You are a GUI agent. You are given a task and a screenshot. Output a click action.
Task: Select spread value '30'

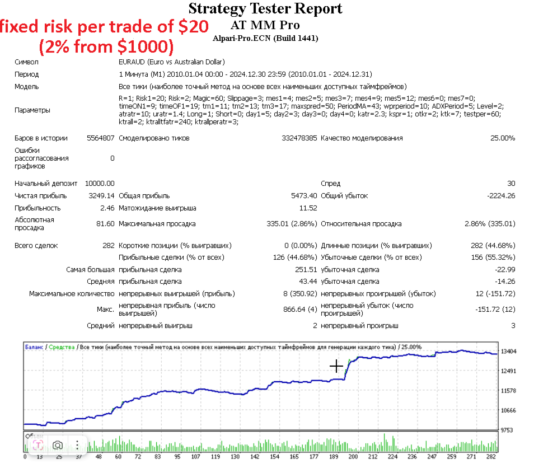pos(511,184)
